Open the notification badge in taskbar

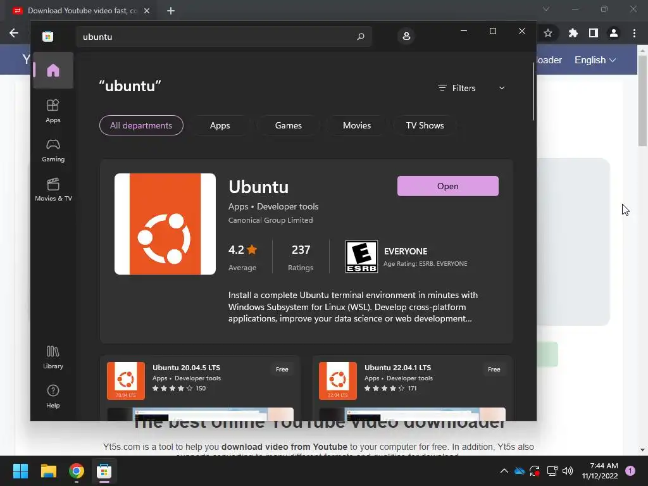pos(630,471)
